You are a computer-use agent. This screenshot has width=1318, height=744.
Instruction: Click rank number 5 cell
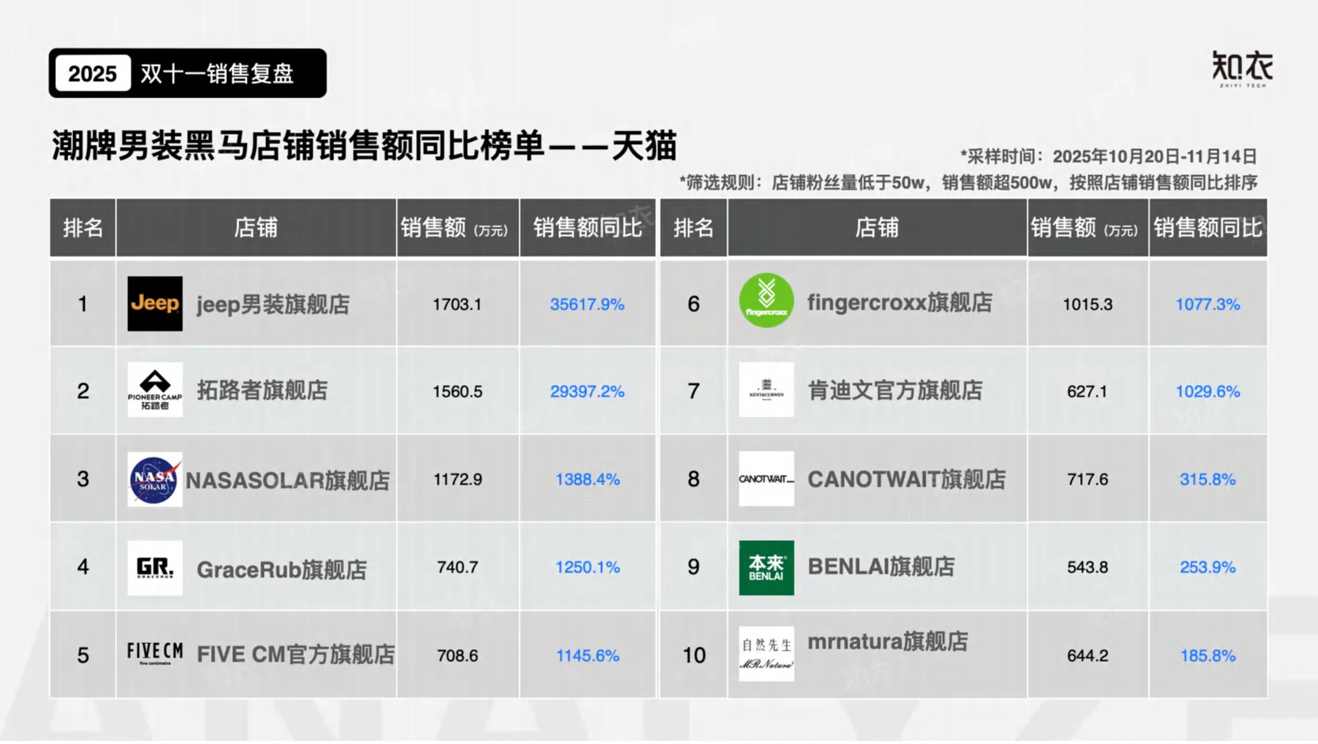click(x=83, y=654)
